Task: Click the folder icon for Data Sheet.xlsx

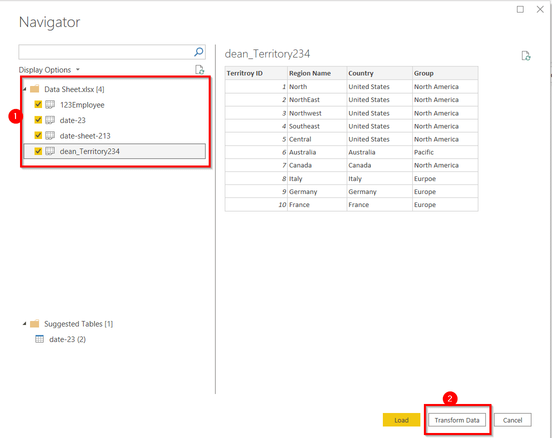Action: click(x=34, y=89)
